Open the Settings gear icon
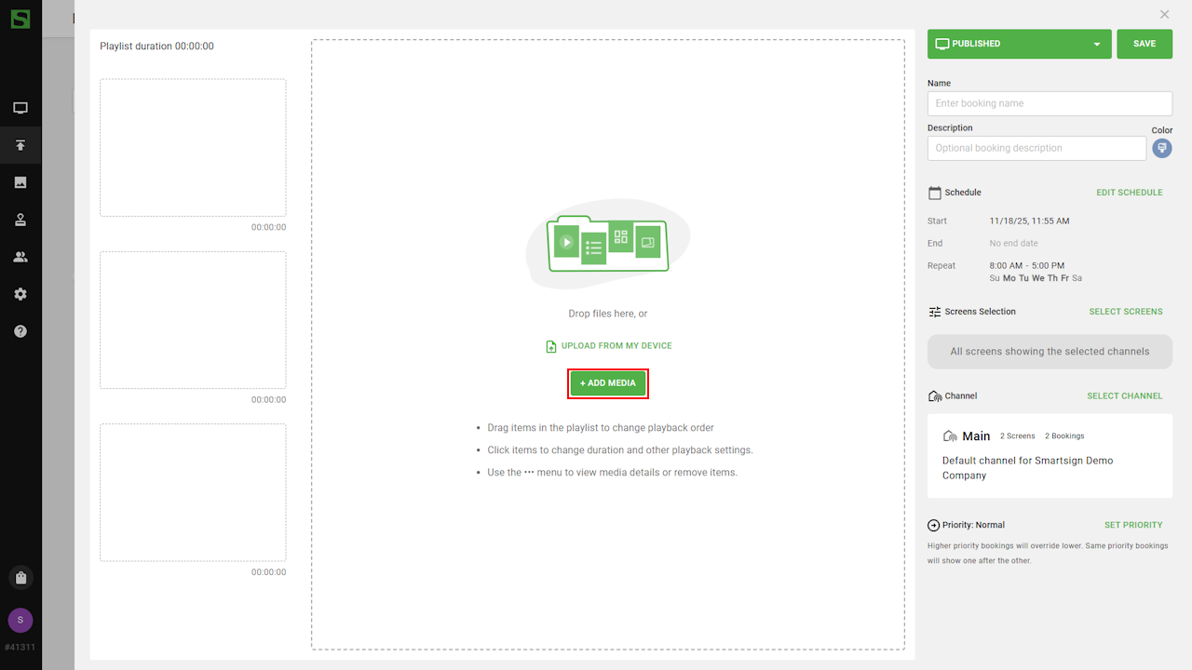The height and width of the screenshot is (670, 1192). pyautogui.click(x=20, y=294)
